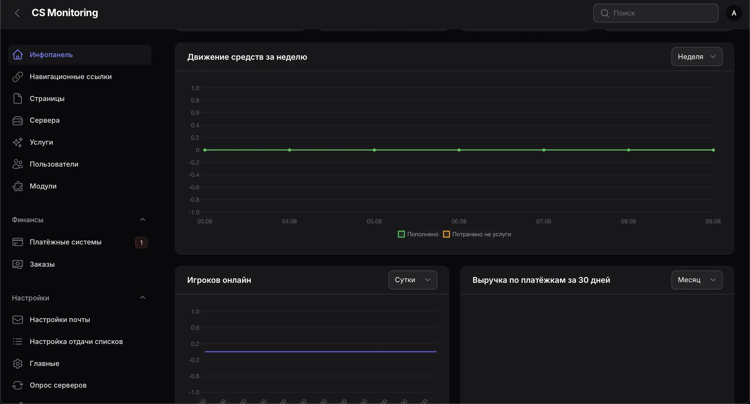Click the chain link icon for Навигационные ссылки

coord(18,77)
